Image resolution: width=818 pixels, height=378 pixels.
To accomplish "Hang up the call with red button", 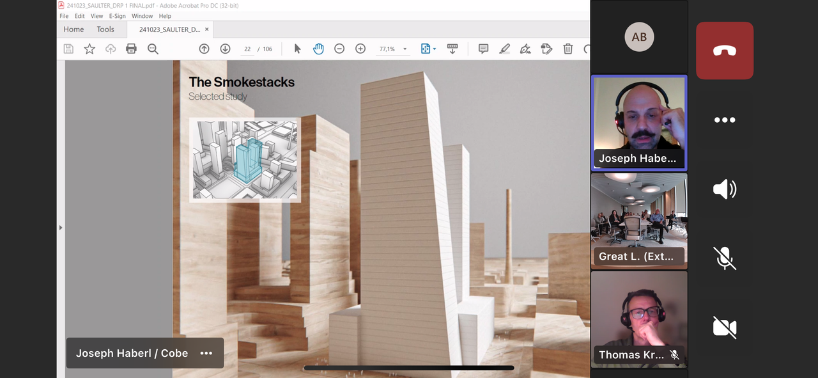I will (x=725, y=51).
